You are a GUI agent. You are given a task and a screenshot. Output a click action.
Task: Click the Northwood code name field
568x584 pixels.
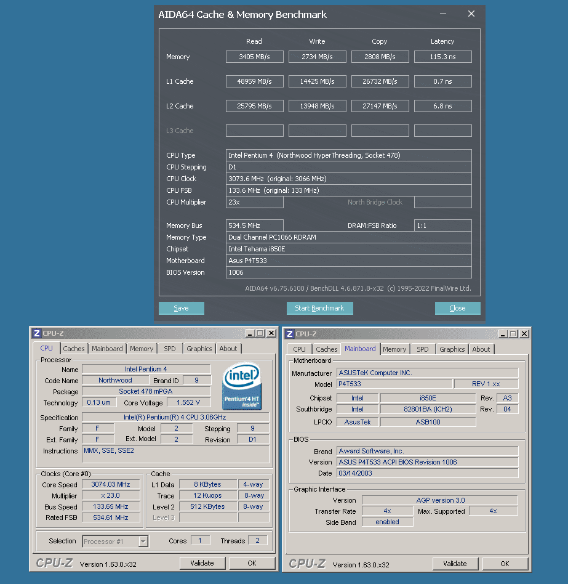click(x=115, y=380)
